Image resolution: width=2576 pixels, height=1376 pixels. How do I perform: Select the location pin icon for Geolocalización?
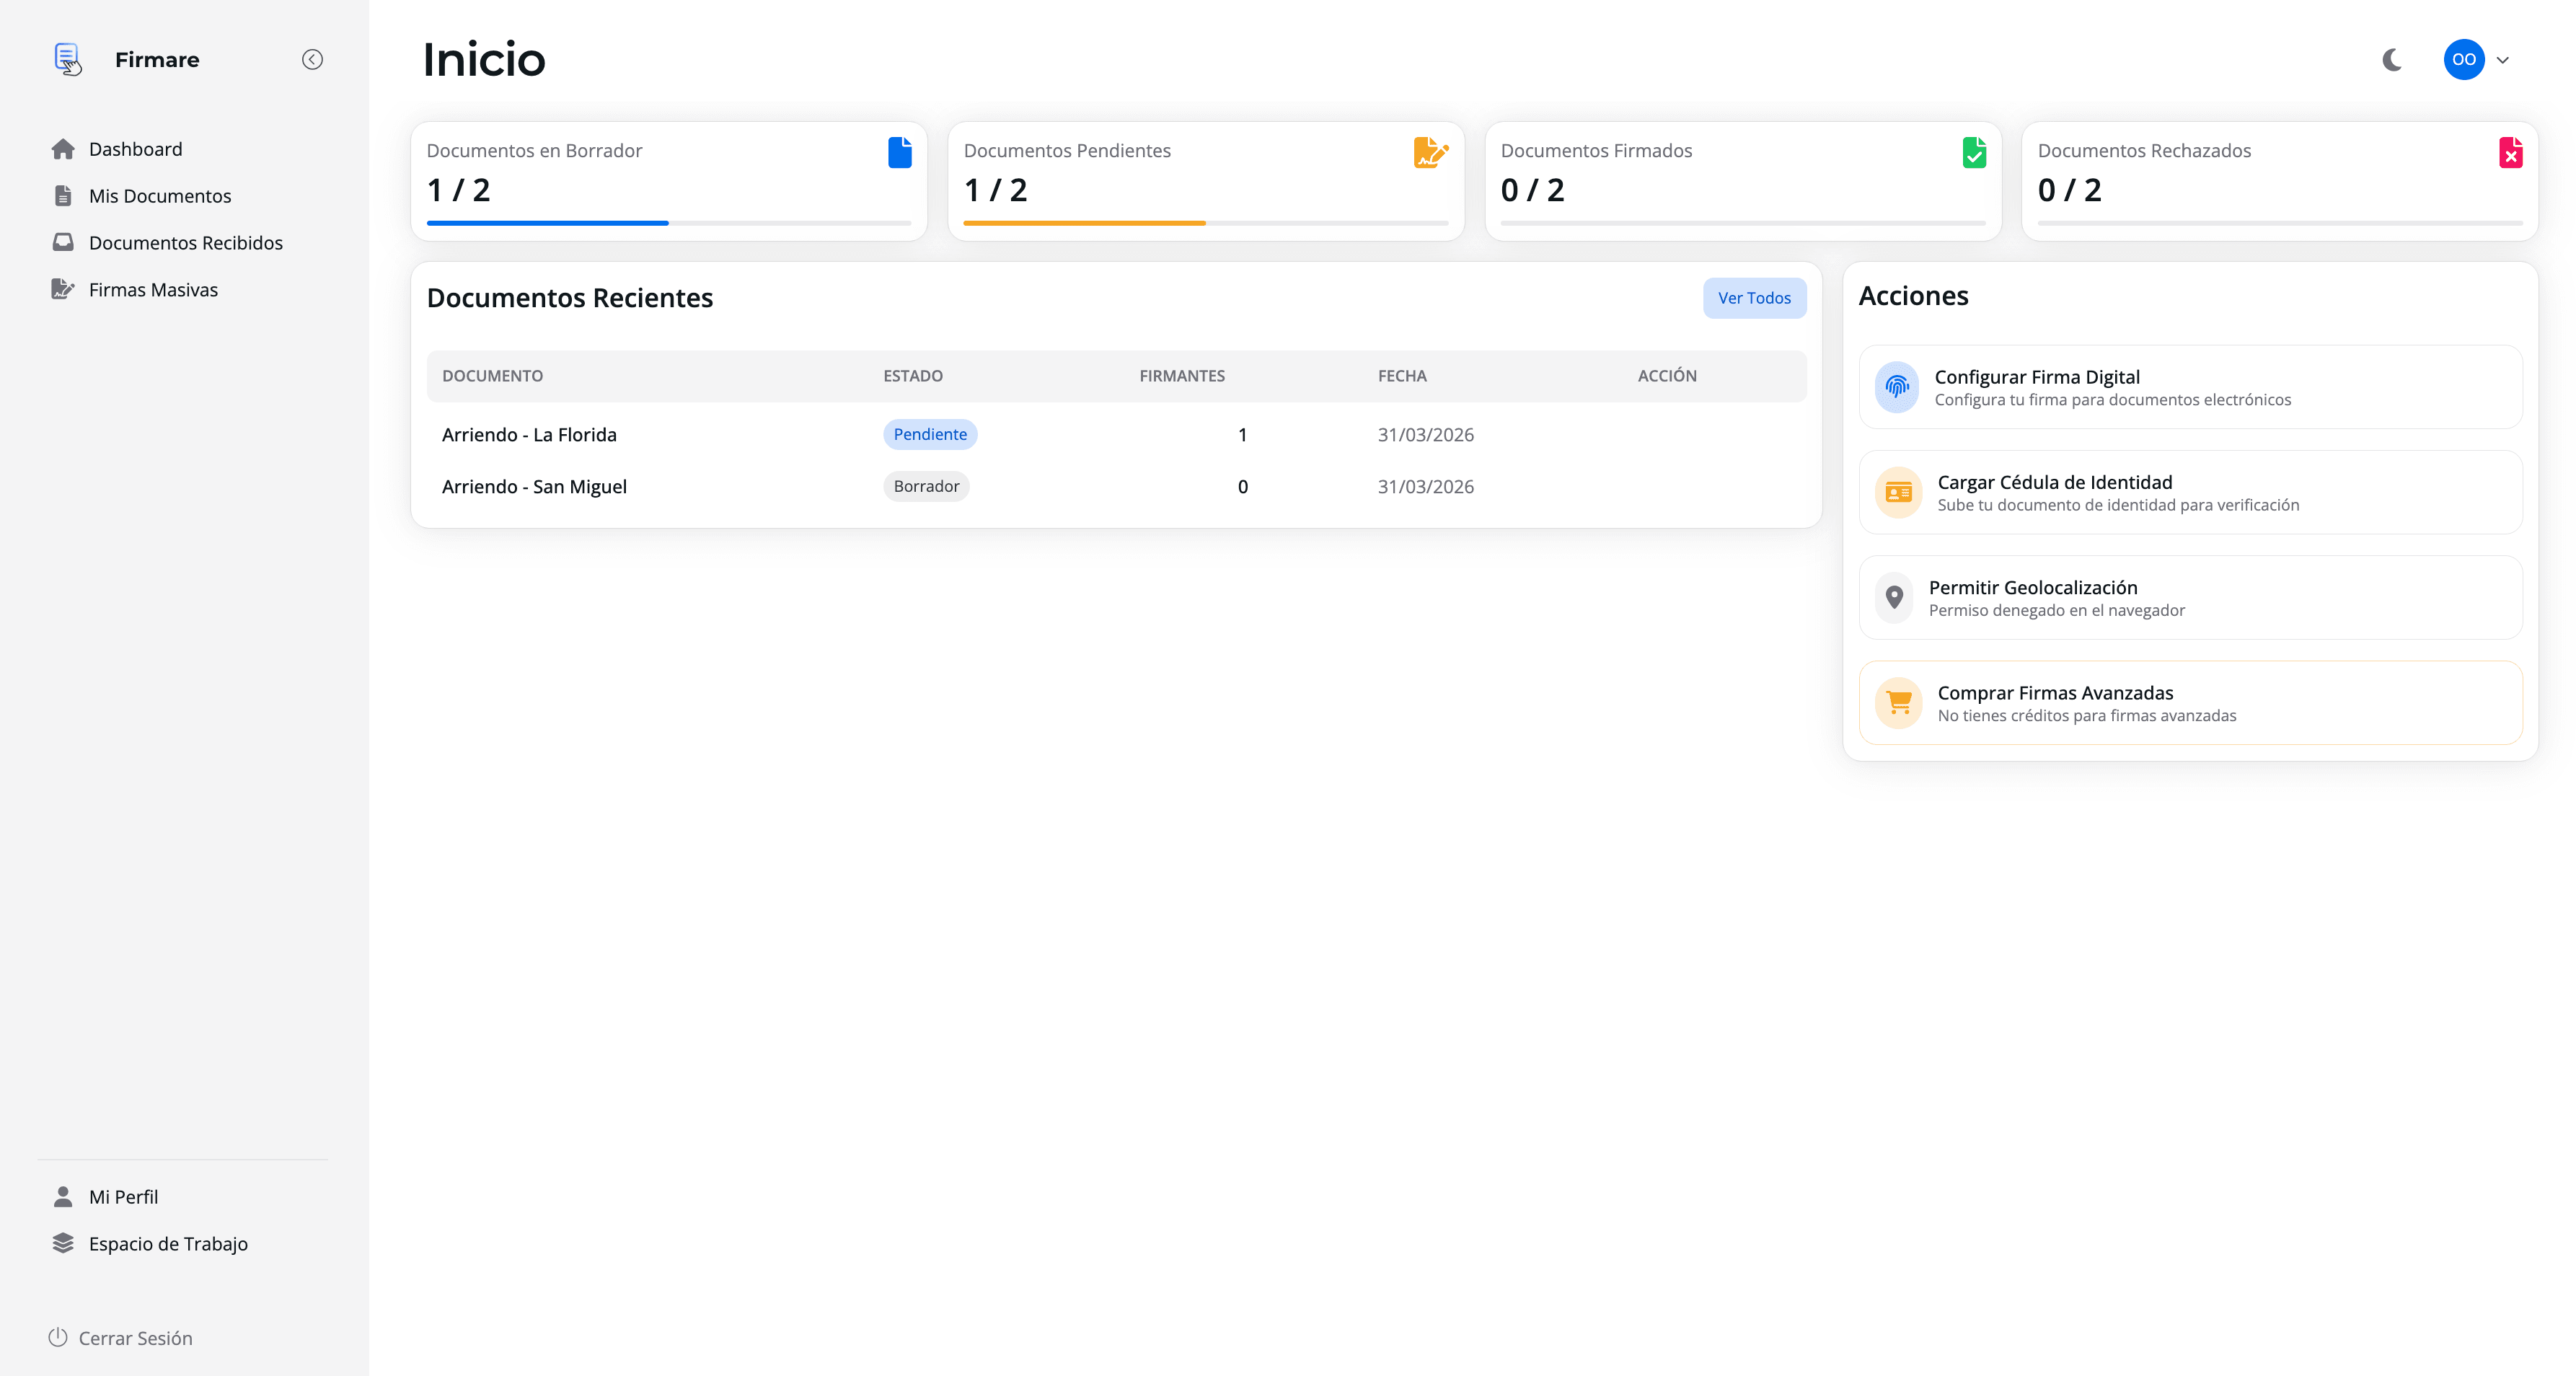(x=1897, y=597)
